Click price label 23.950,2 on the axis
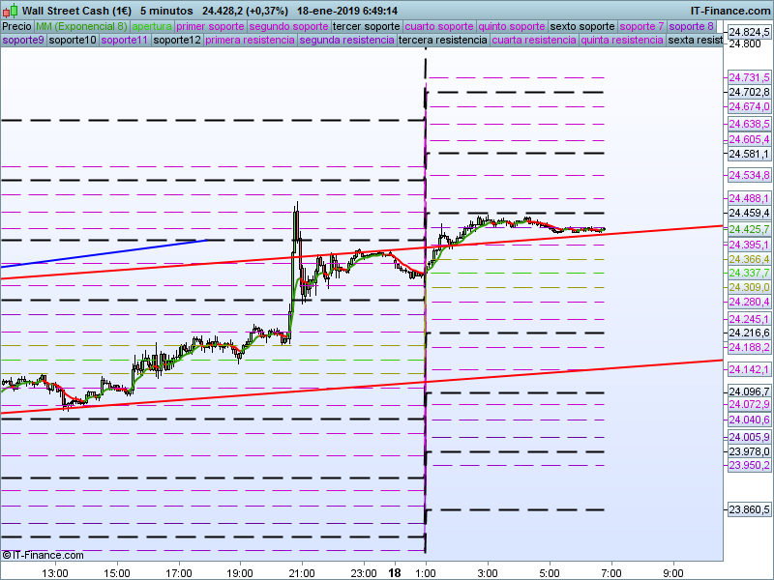This screenshot has height=580, width=774. (x=749, y=465)
